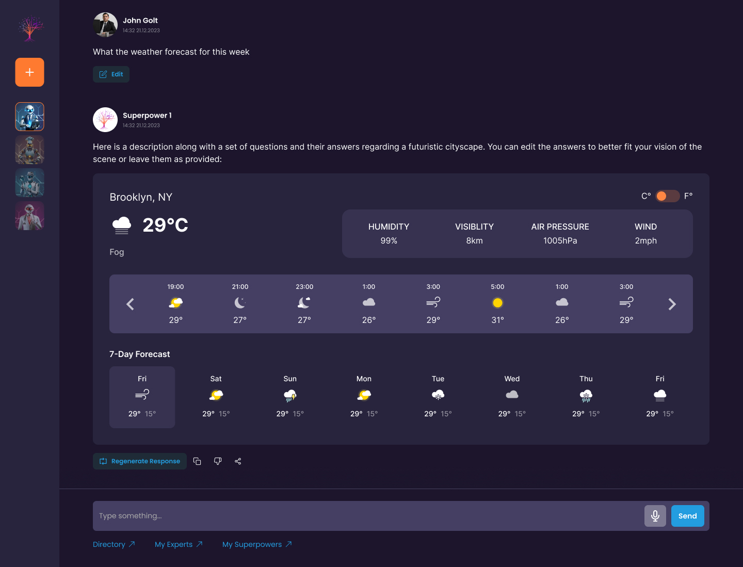The width and height of the screenshot is (743, 567).
Task: Click the tree logo in the sidebar
Action: point(30,28)
